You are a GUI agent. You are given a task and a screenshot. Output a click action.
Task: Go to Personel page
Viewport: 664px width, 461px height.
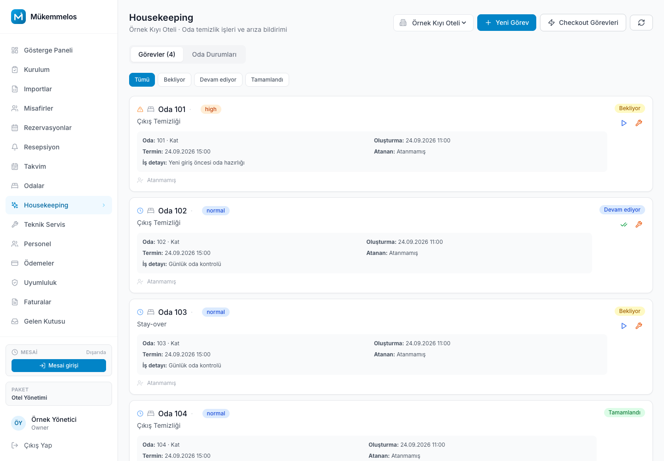click(x=59, y=244)
